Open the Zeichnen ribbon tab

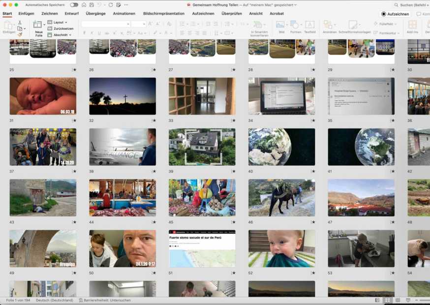tap(50, 13)
